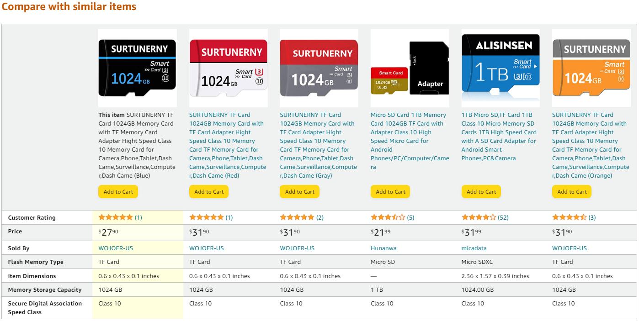Click the "Memory Storage Capacity" row label
This screenshot has height=321, width=639.
pos(45,290)
